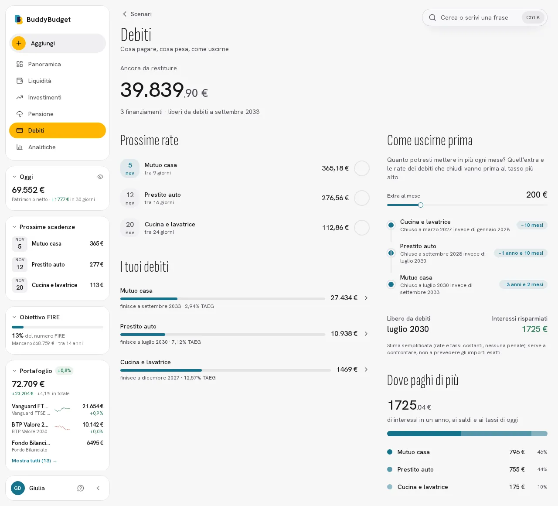
Task: Click the -10 mesi badge
Action: [x=532, y=225]
